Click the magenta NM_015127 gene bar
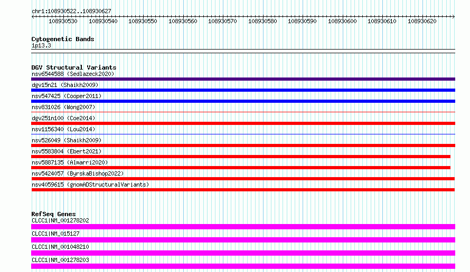470x272 pixels. [x=243, y=240]
